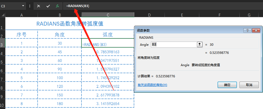Select column B header

[x=60, y=15]
